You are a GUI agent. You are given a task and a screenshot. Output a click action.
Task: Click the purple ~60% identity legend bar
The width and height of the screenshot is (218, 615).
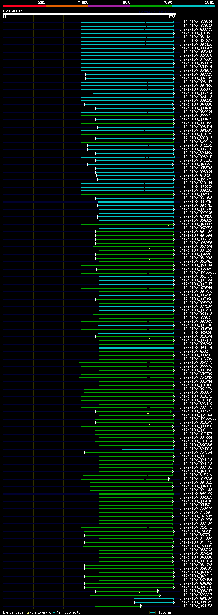tap(109, 6)
